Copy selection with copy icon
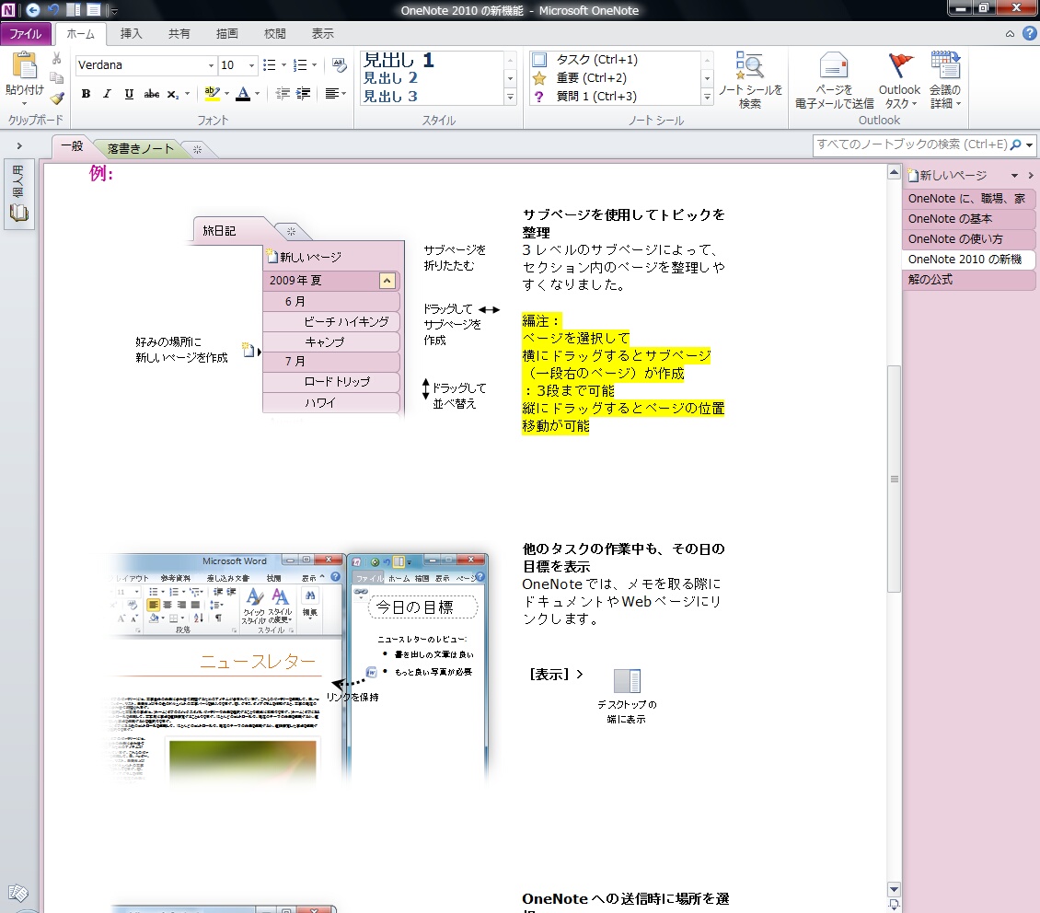Screen dimensions: 1040x913 (57, 78)
